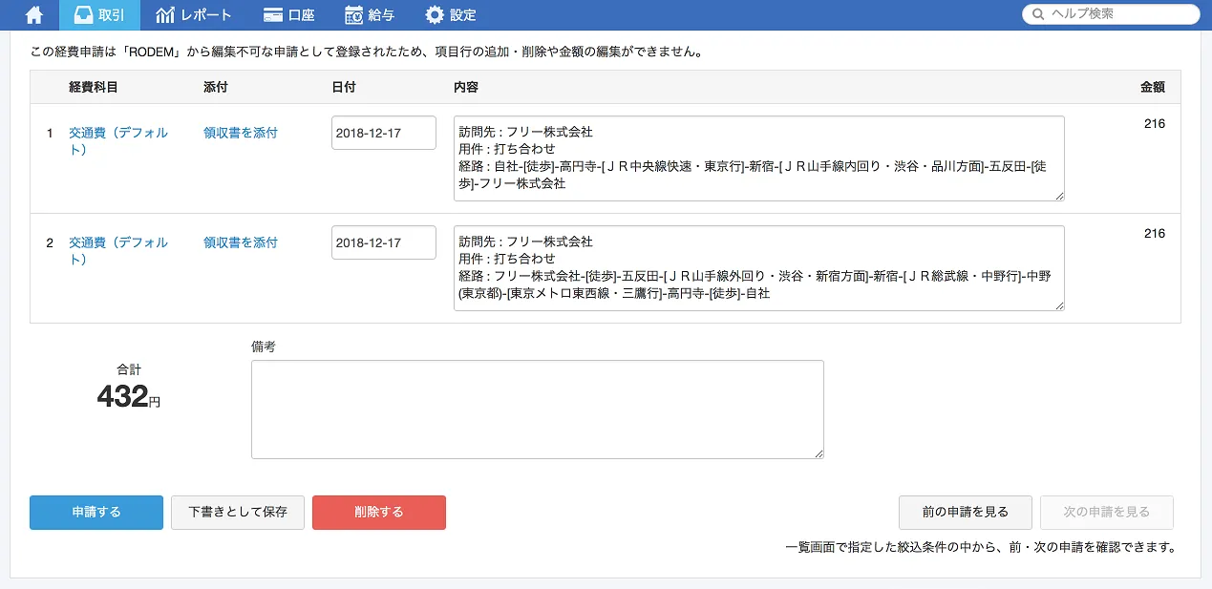Open the 口座 menu
Screen dimensions: 1212x589
pos(288,15)
